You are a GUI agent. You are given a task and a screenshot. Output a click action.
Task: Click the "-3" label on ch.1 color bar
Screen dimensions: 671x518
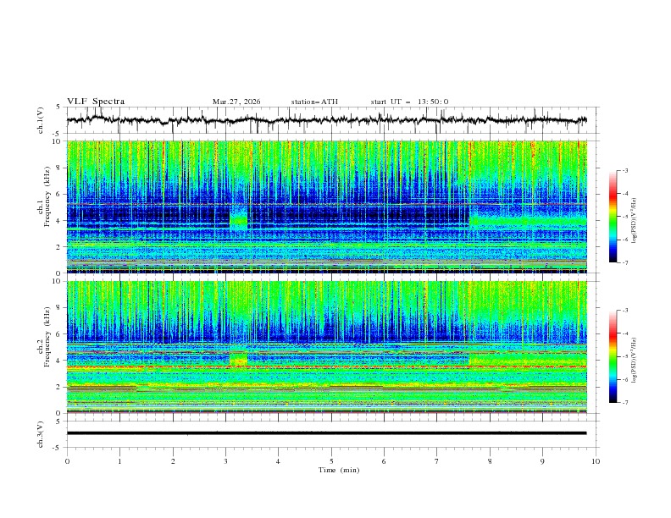(x=625, y=170)
